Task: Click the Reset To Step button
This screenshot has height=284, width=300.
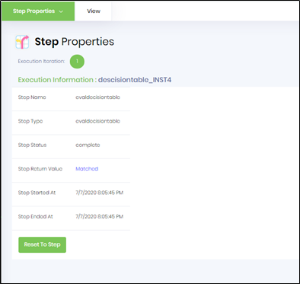Action: (42, 244)
